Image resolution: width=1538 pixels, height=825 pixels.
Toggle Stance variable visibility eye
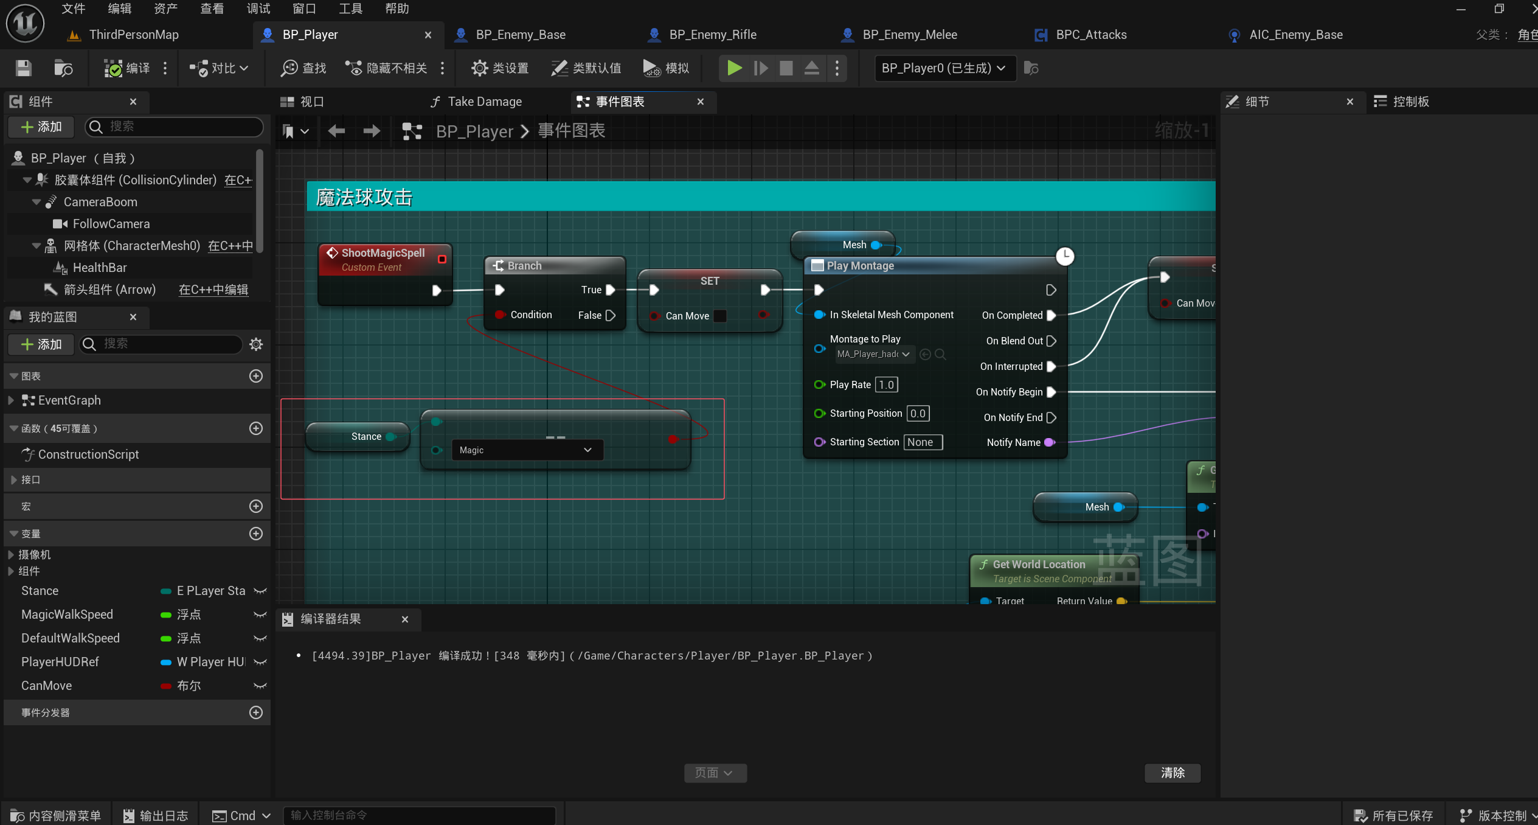(260, 591)
